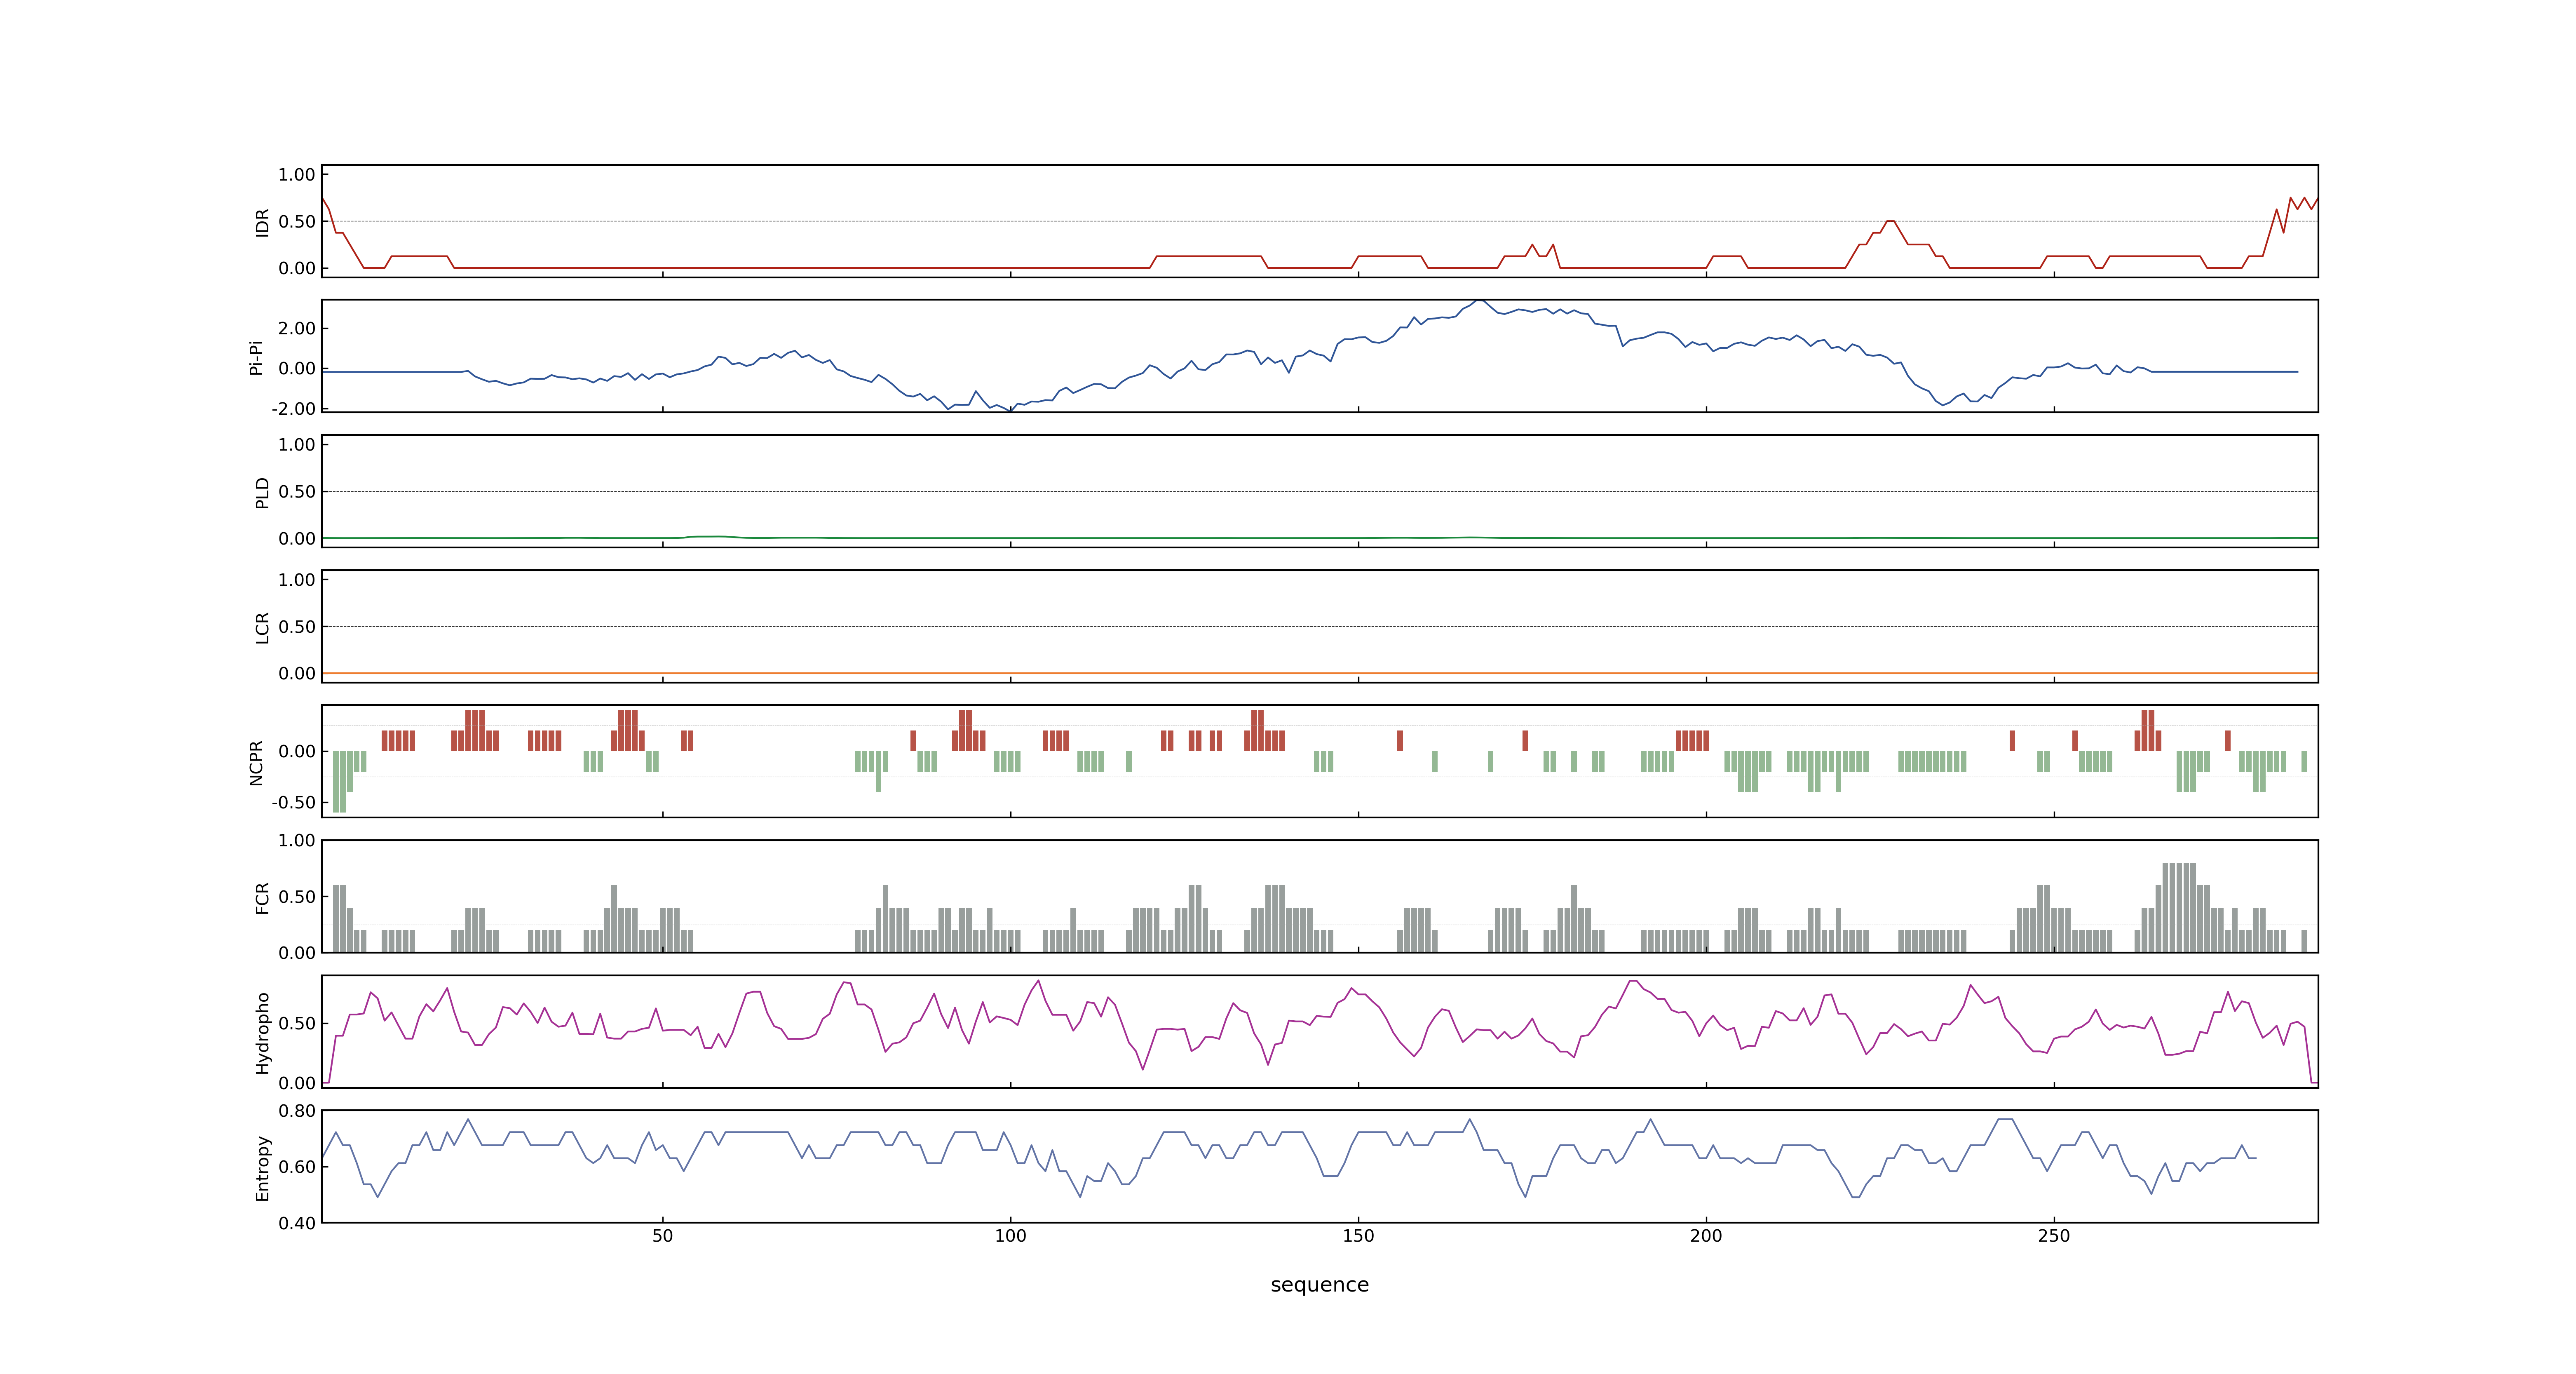Screen dimensions: 2576x1374
Task: Click the FCR axis label
Action: (x=262, y=897)
